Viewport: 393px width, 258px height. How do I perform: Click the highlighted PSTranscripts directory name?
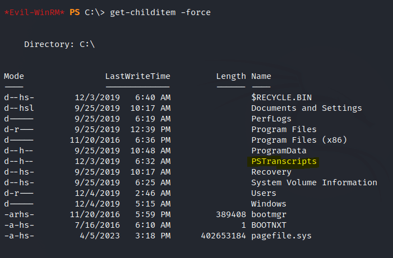pos(284,161)
